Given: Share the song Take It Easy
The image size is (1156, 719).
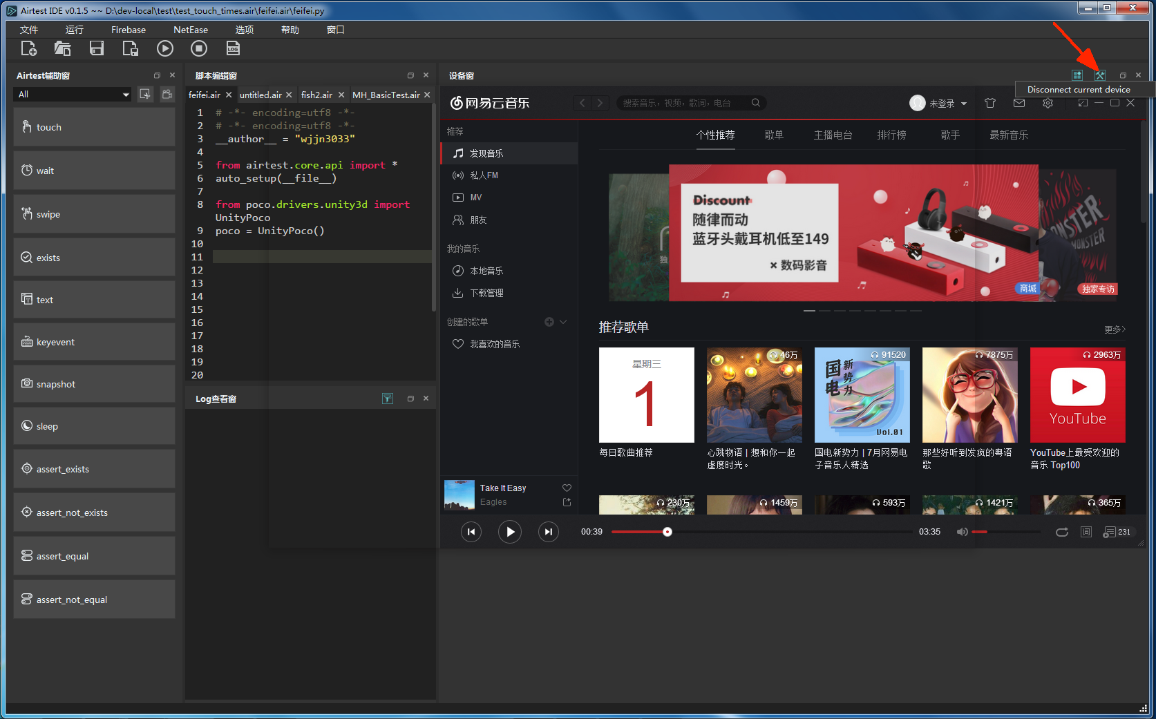Looking at the screenshot, I should 567,502.
